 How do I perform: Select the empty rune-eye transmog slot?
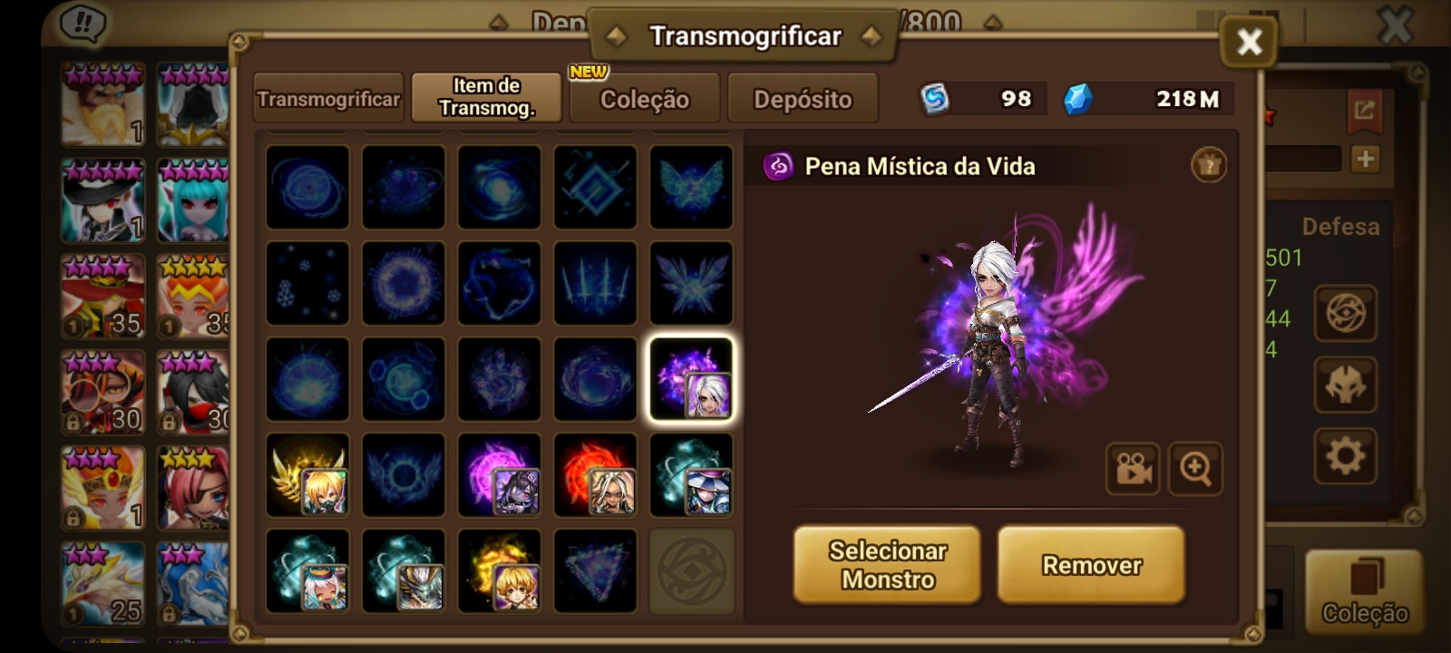pyautogui.click(x=691, y=571)
